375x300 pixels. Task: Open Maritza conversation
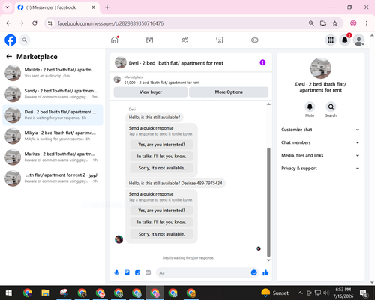point(52,157)
